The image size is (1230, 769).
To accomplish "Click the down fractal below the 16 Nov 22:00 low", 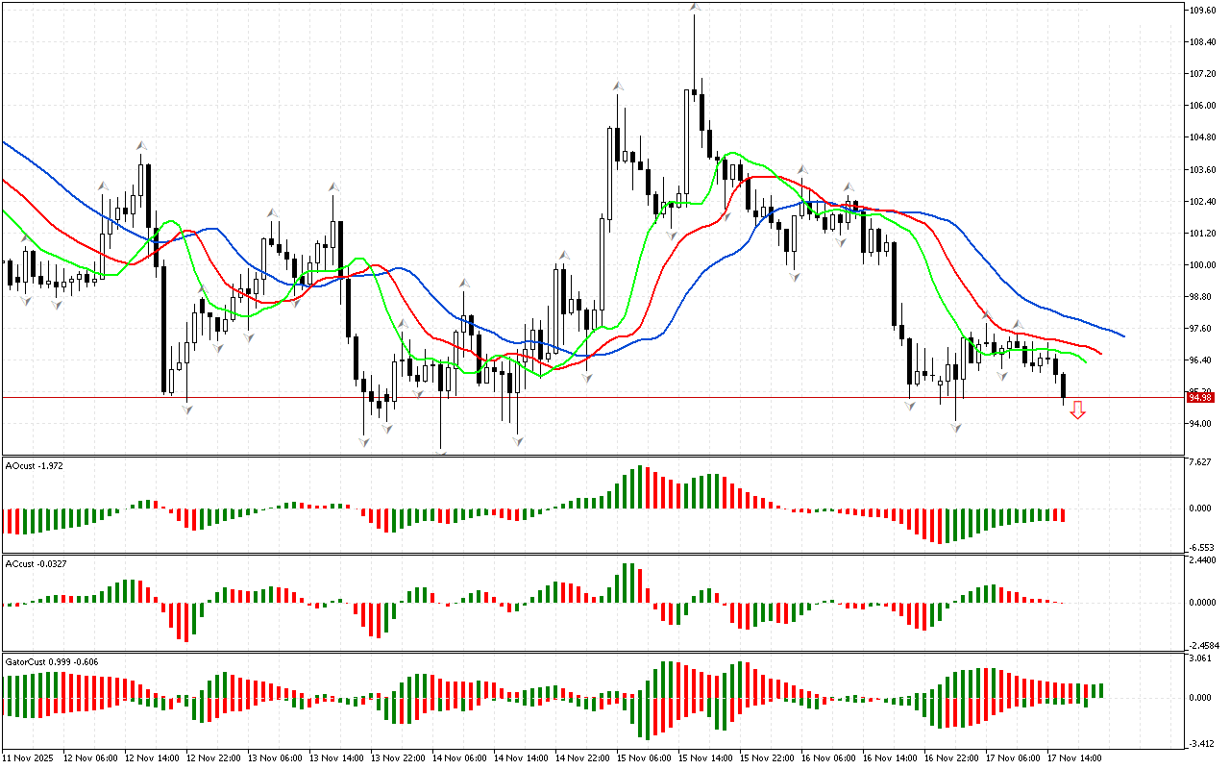I will click(956, 427).
